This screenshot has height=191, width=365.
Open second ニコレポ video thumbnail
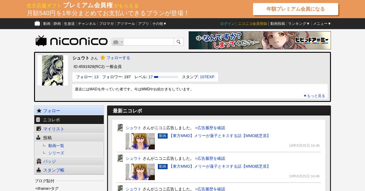[x=140, y=172]
